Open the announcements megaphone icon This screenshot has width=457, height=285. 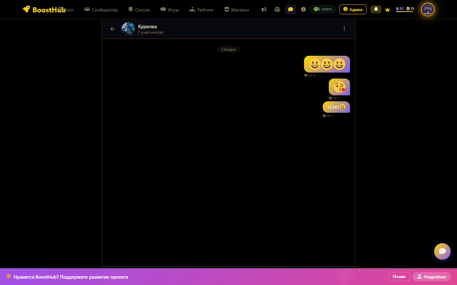tap(264, 9)
